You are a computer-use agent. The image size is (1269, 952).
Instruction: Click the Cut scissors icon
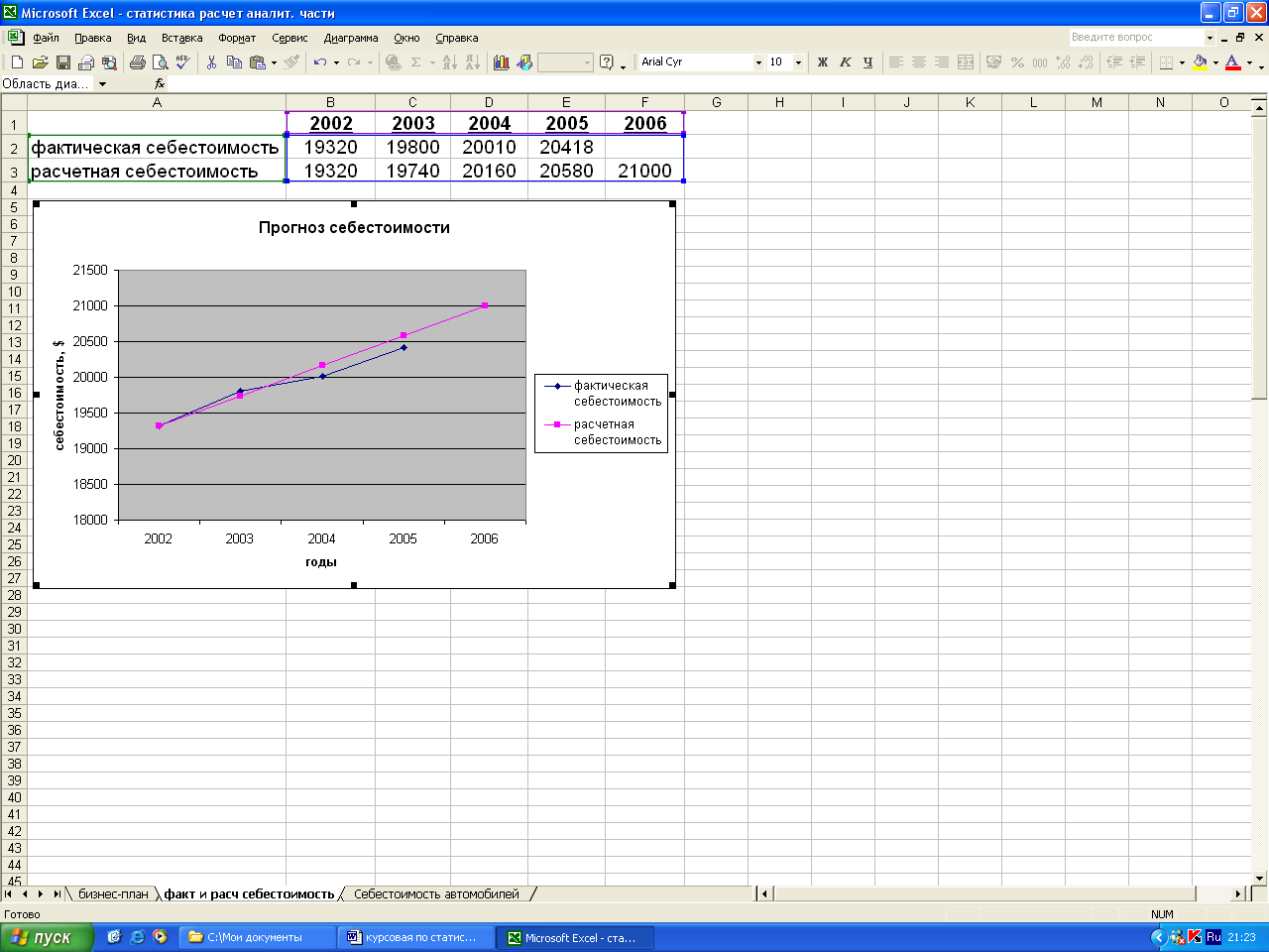(x=211, y=62)
